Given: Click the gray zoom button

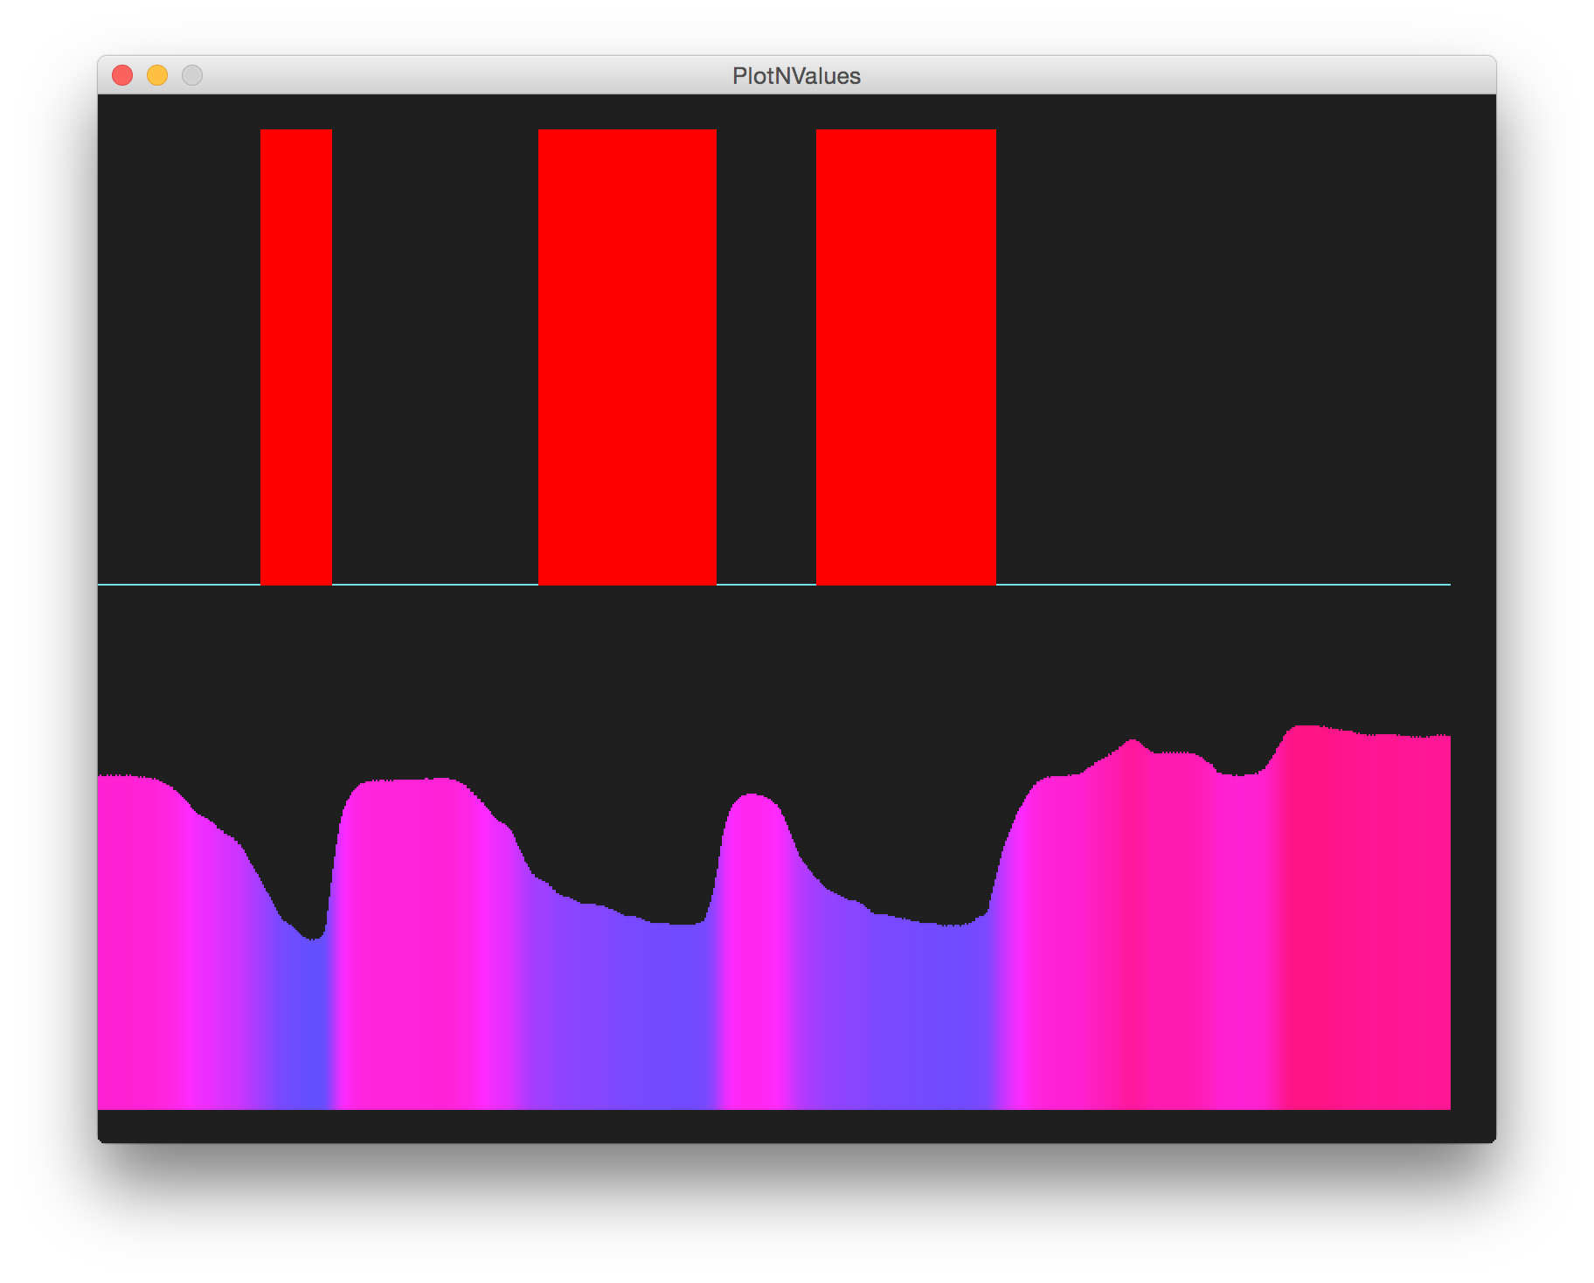Looking at the screenshot, I should pyautogui.click(x=191, y=75).
